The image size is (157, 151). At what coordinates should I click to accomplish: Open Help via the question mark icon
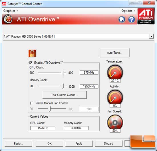(132, 19)
